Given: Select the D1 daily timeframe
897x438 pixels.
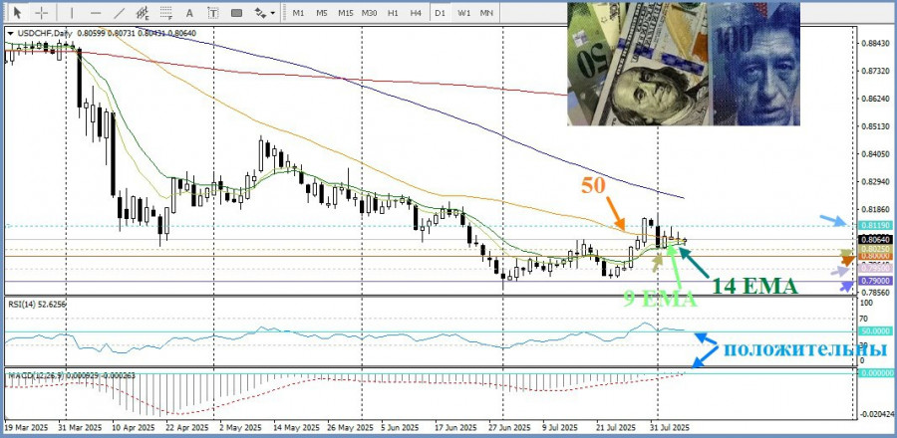Looking at the screenshot, I should coord(440,13).
